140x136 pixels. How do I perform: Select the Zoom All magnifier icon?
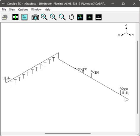[x=44, y=17]
